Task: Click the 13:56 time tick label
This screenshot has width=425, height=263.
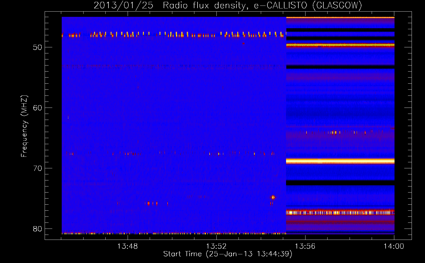Action: (305, 246)
